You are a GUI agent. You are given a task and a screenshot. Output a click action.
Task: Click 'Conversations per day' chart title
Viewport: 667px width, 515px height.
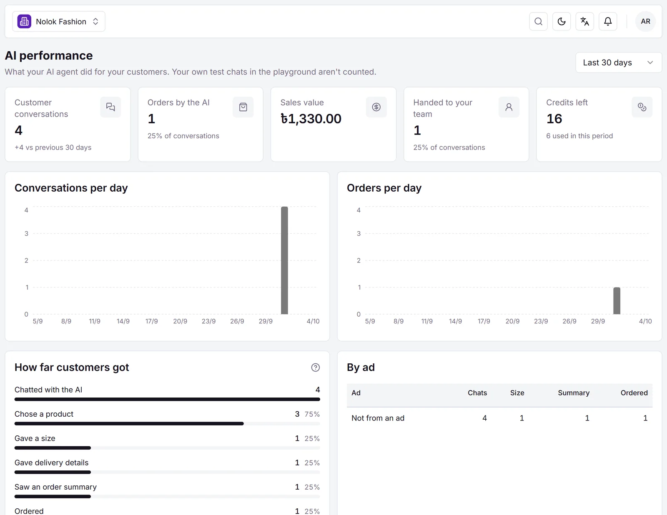coord(71,188)
